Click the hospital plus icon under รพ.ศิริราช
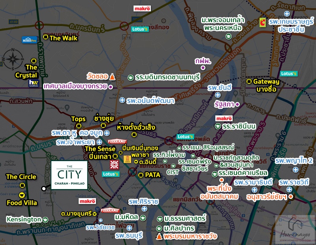This screenshot has width=316, height=245. (144, 209)
